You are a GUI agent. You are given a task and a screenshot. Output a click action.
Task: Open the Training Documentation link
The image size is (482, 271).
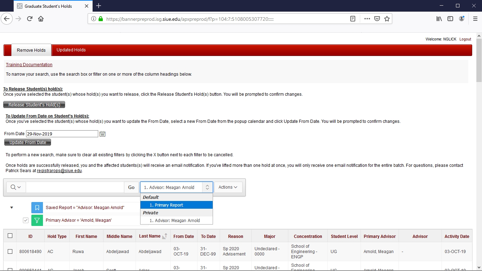(x=29, y=65)
